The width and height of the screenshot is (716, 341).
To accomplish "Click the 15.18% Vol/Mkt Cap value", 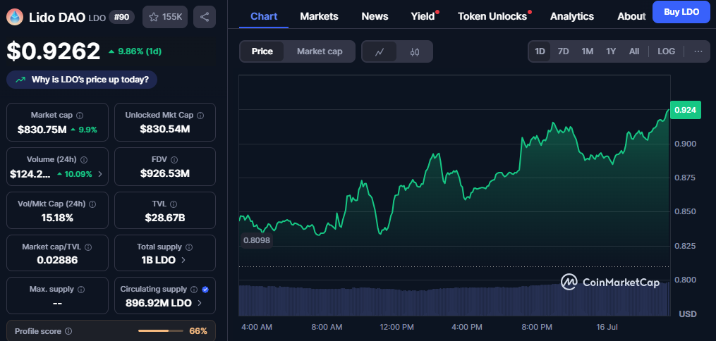I will pos(58,218).
